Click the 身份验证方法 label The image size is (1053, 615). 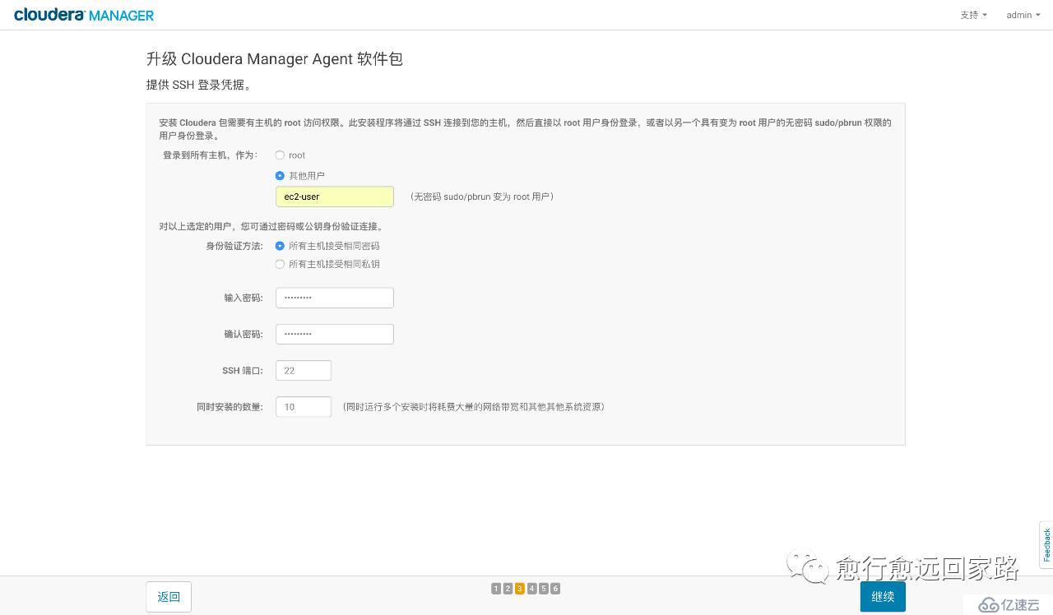pyautogui.click(x=234, y=246)
